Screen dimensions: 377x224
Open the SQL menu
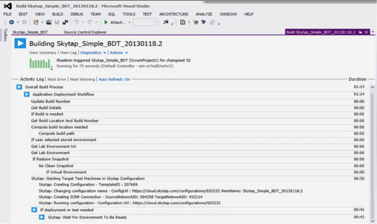coord(111,14)
